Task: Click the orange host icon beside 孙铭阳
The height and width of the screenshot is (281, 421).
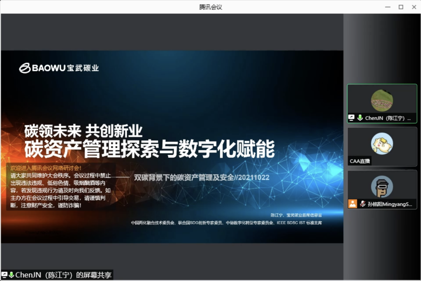Action: pos(352,204)
